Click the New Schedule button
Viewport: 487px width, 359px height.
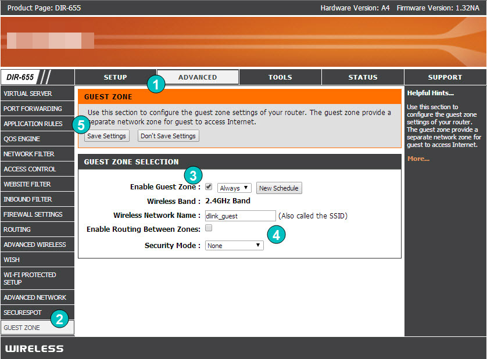pos(278,188)
